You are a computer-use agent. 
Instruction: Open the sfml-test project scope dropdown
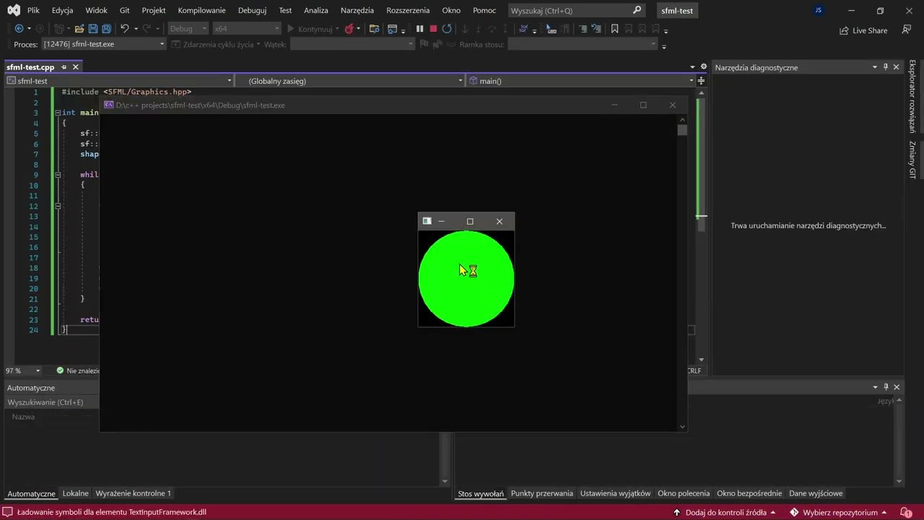[x=119, y=81]
